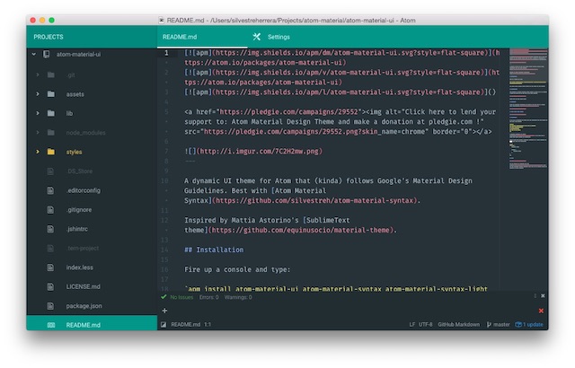The width and height of the screenshot is (575, 368).
Task: Click the assets folder icon
Action: pyautogui.click(x=51, y=94)
